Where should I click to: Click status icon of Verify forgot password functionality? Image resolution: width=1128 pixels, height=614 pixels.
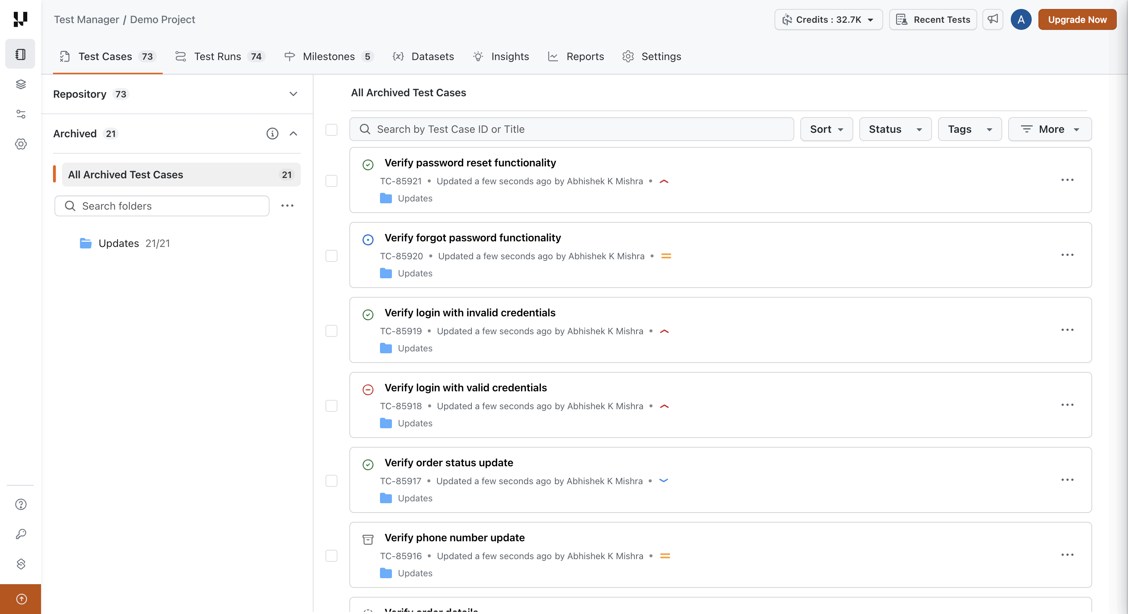(x=368, y=240)
